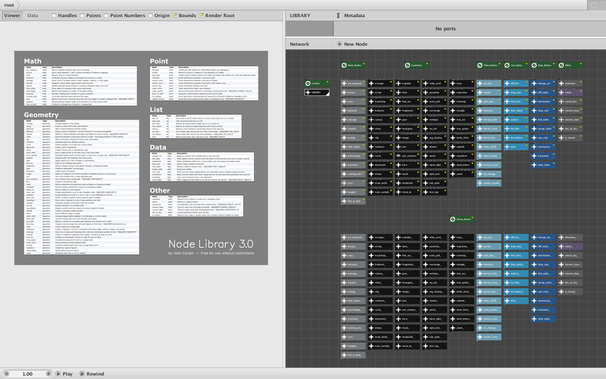
Task: Select the join_contours node
Action: pyautogui.click(x=407, y=156)
